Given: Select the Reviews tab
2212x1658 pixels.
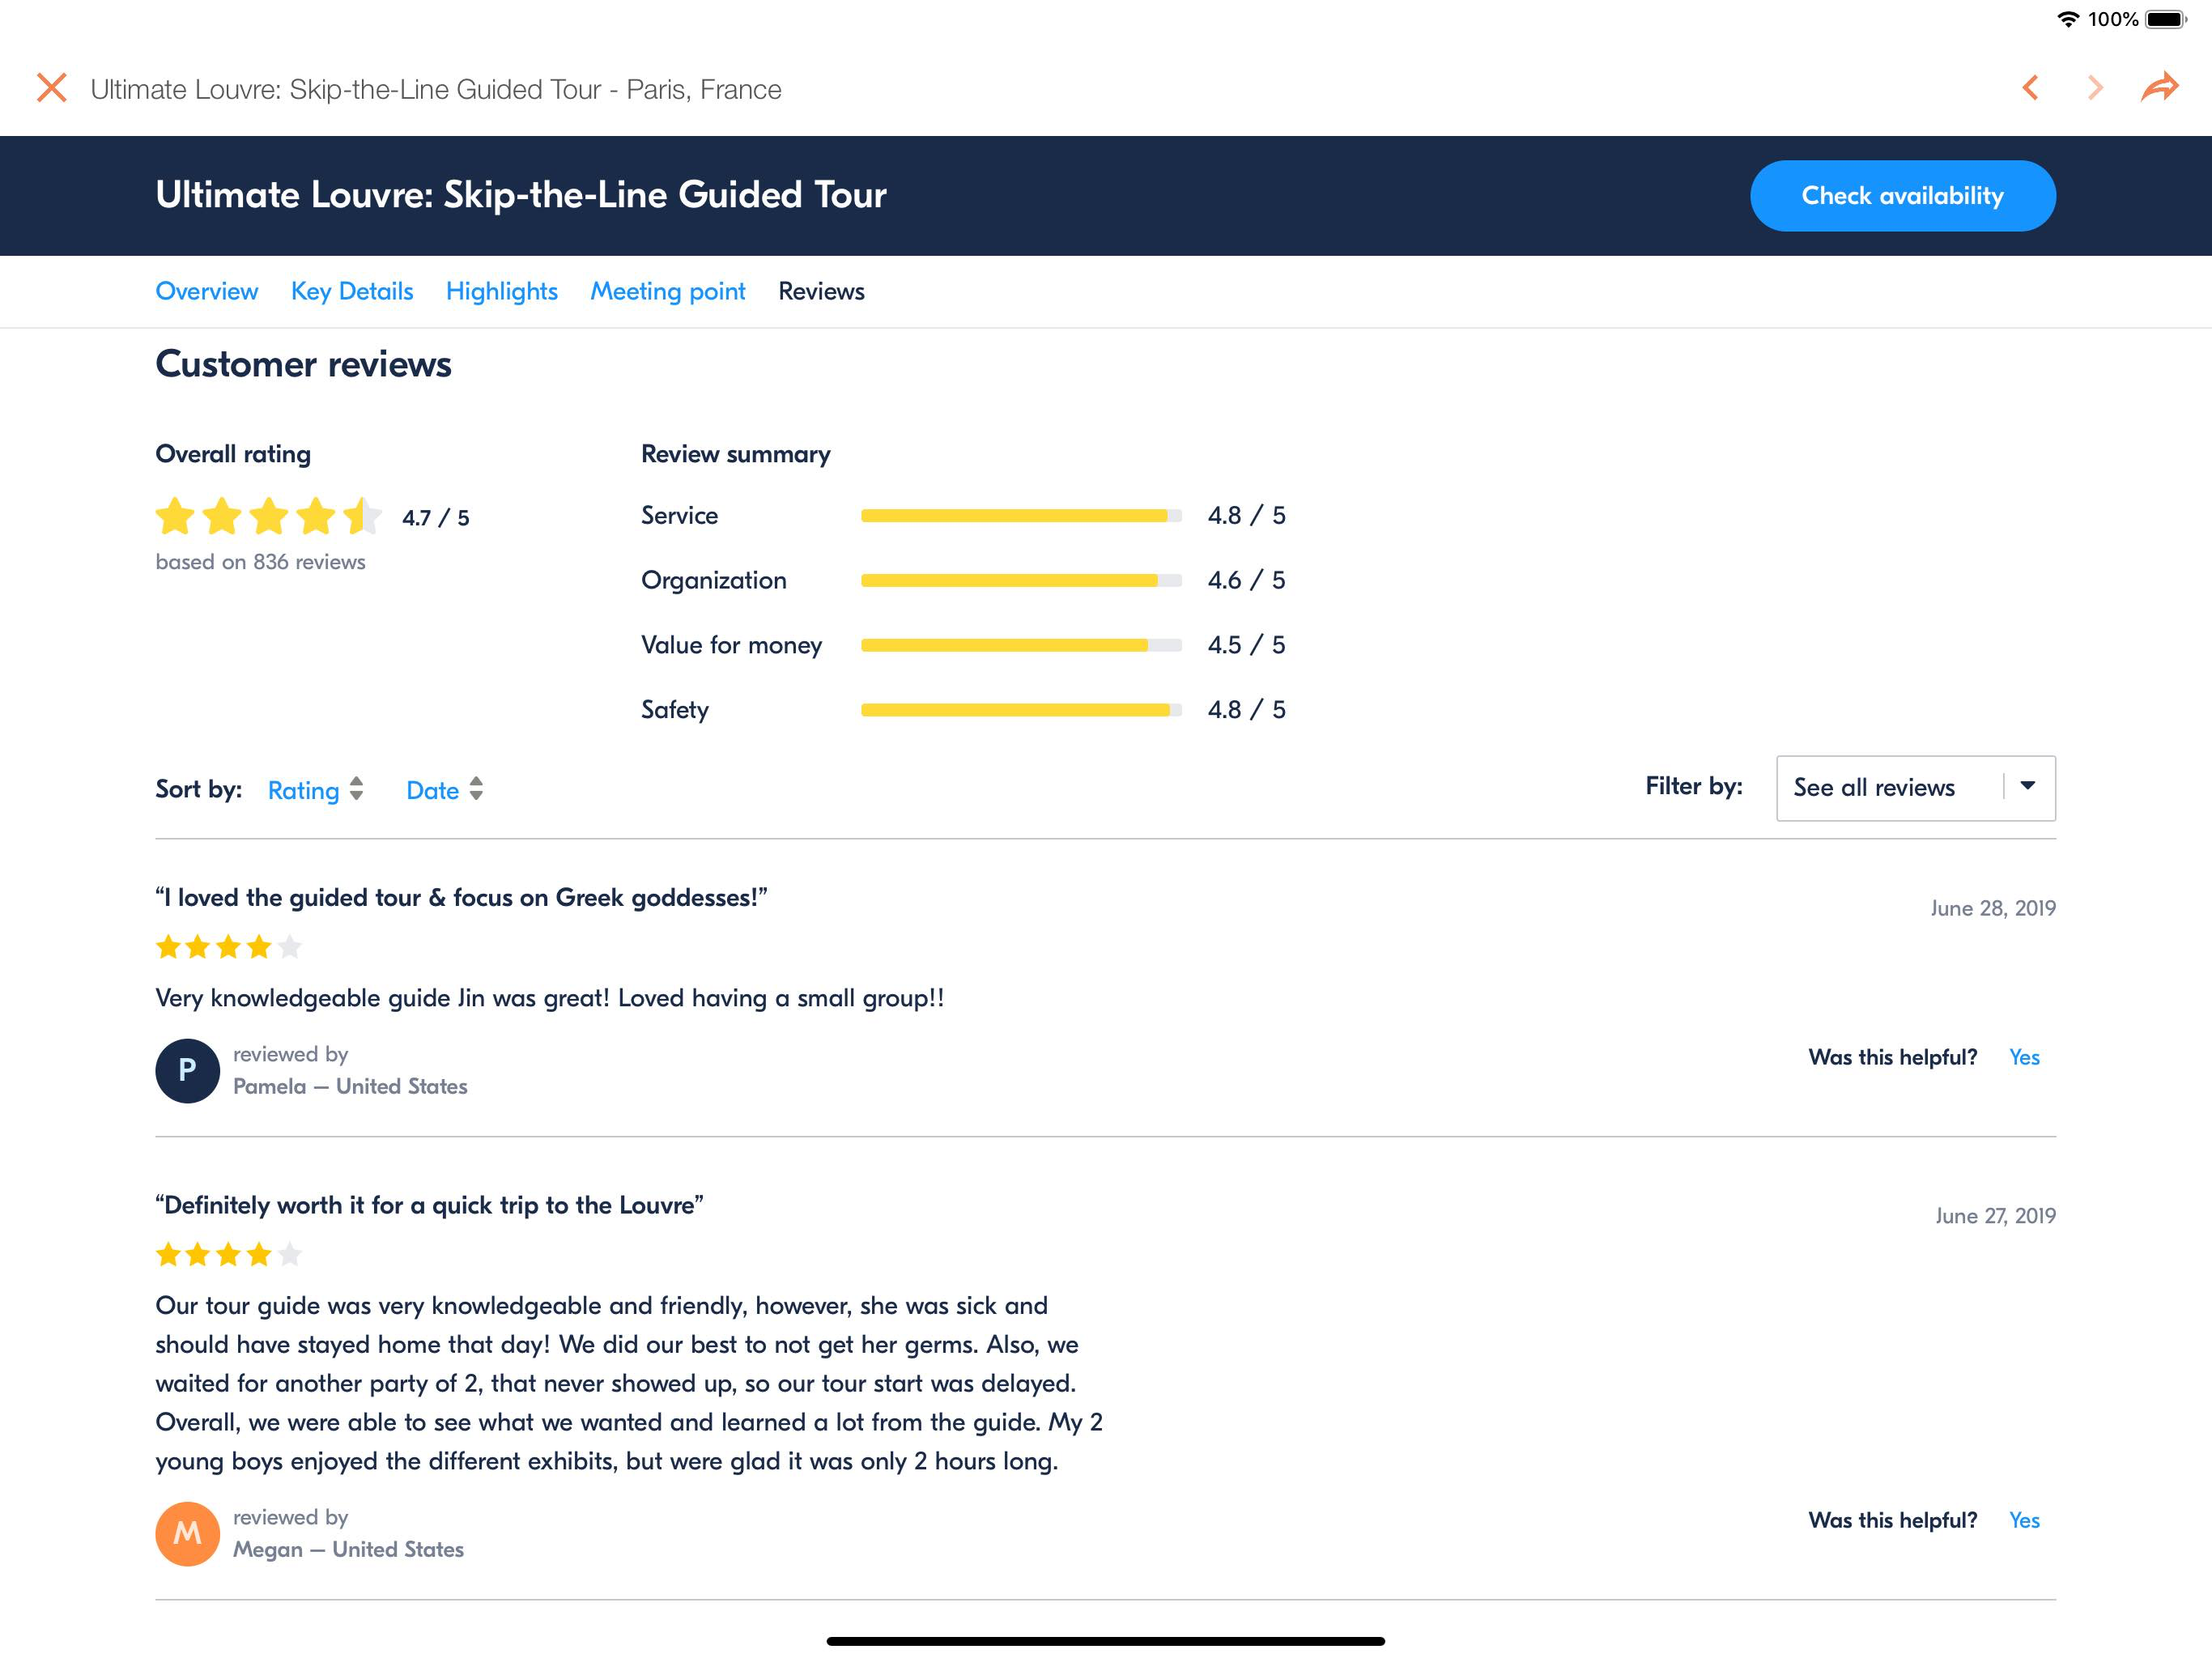Looking at the screenshot, I should [x=822, y=291].
